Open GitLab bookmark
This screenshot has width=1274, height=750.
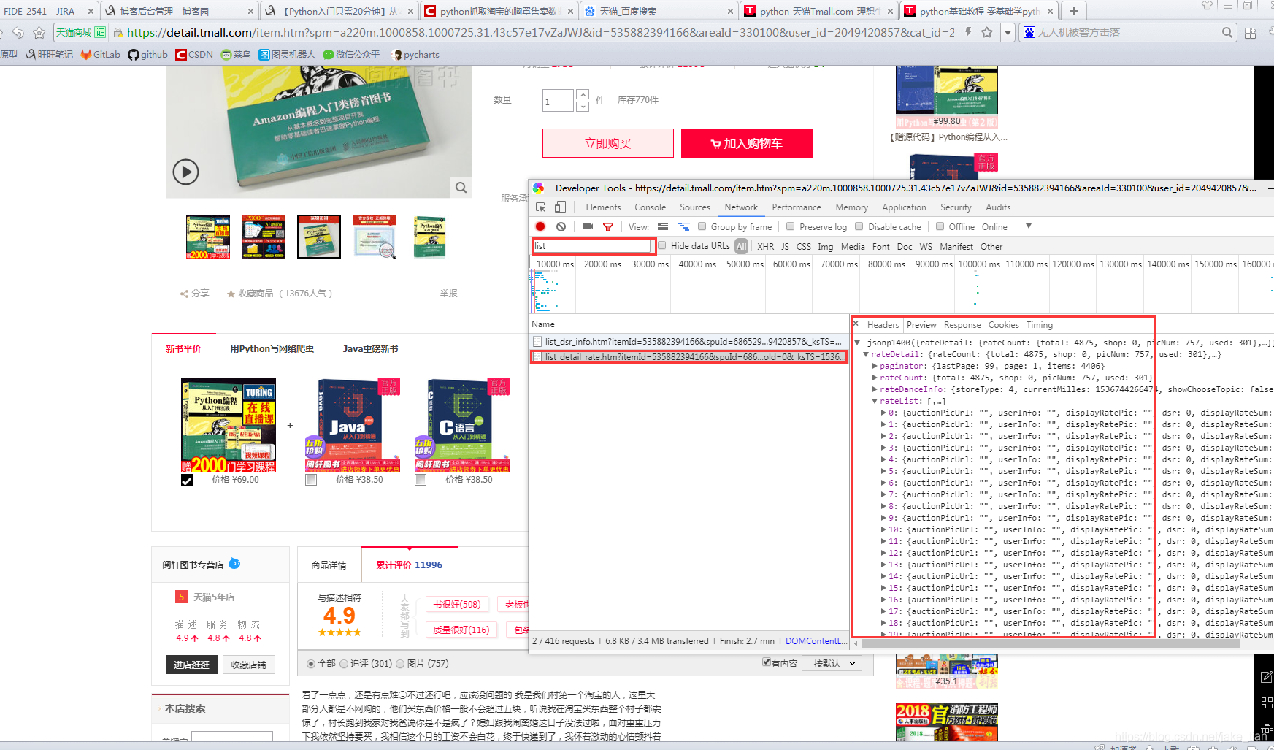[x=101, y=54]
